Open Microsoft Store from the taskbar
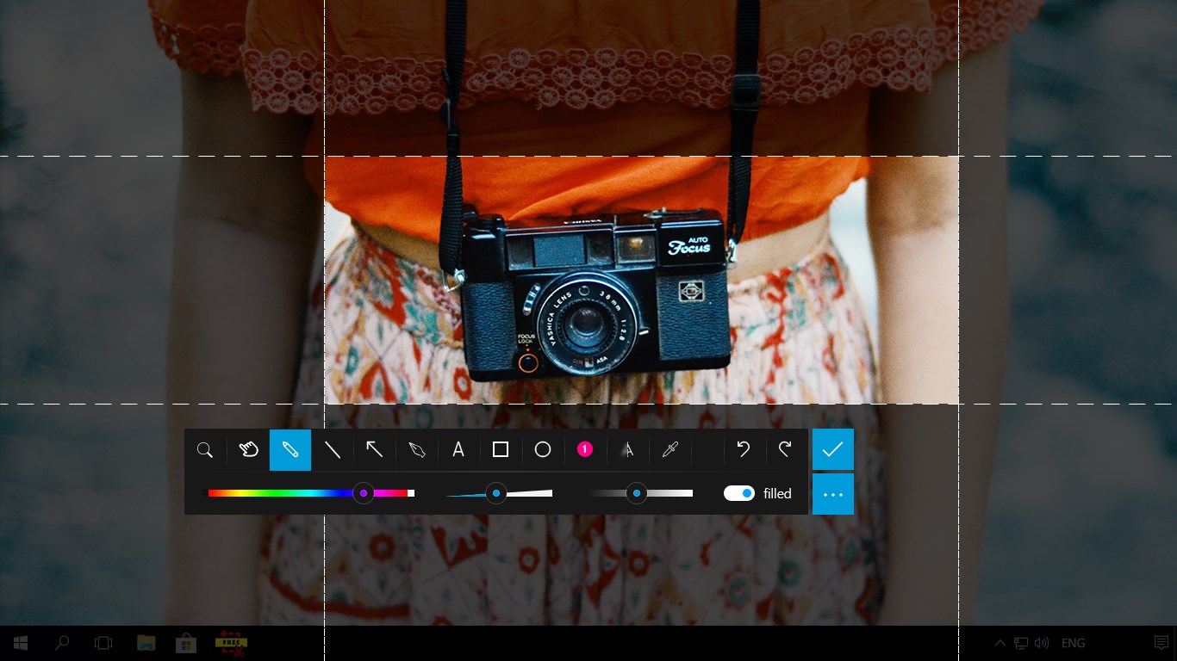This screenshot has width=1177, height=661. (187, 643)
